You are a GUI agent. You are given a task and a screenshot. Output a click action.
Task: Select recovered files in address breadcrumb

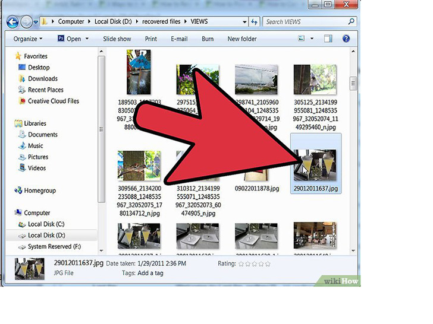coord(161,21)
